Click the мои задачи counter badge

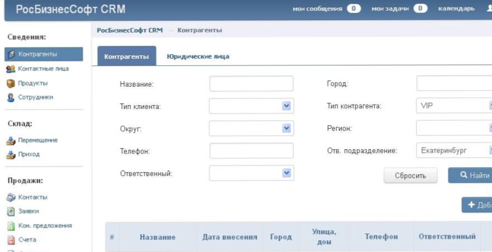(x=420, y=8)
